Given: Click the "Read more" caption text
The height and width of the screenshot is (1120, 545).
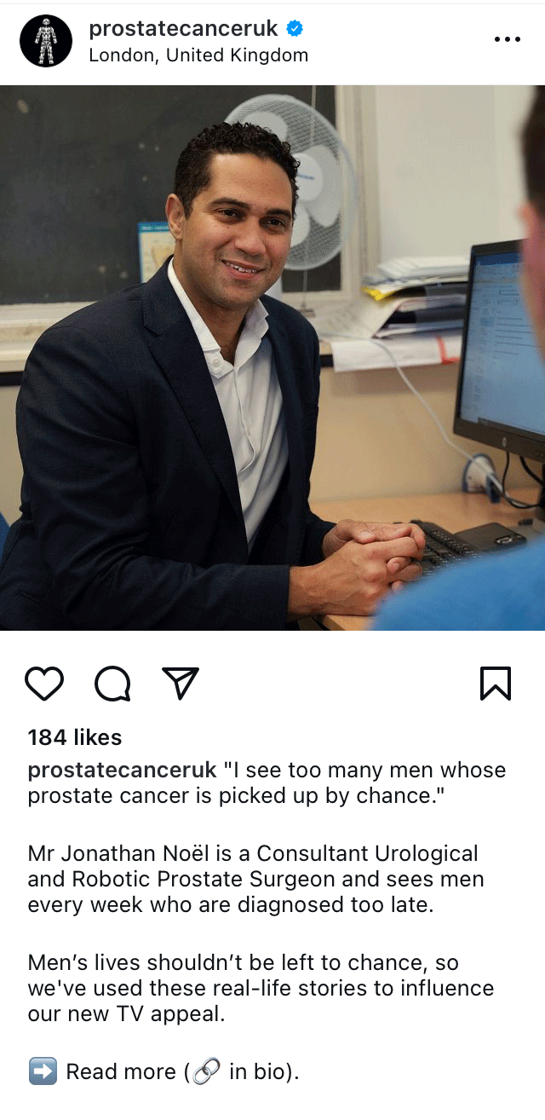Looking at the screenshot, I should pyautogui.click(x=121, y=1071).
